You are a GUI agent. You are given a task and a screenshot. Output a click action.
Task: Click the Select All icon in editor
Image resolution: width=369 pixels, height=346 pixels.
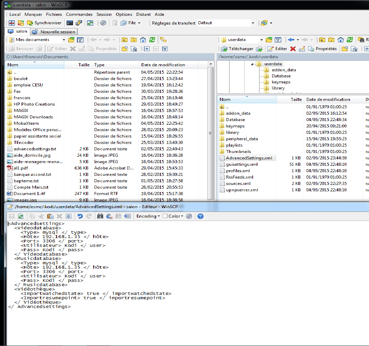click(x=69, y=216)
